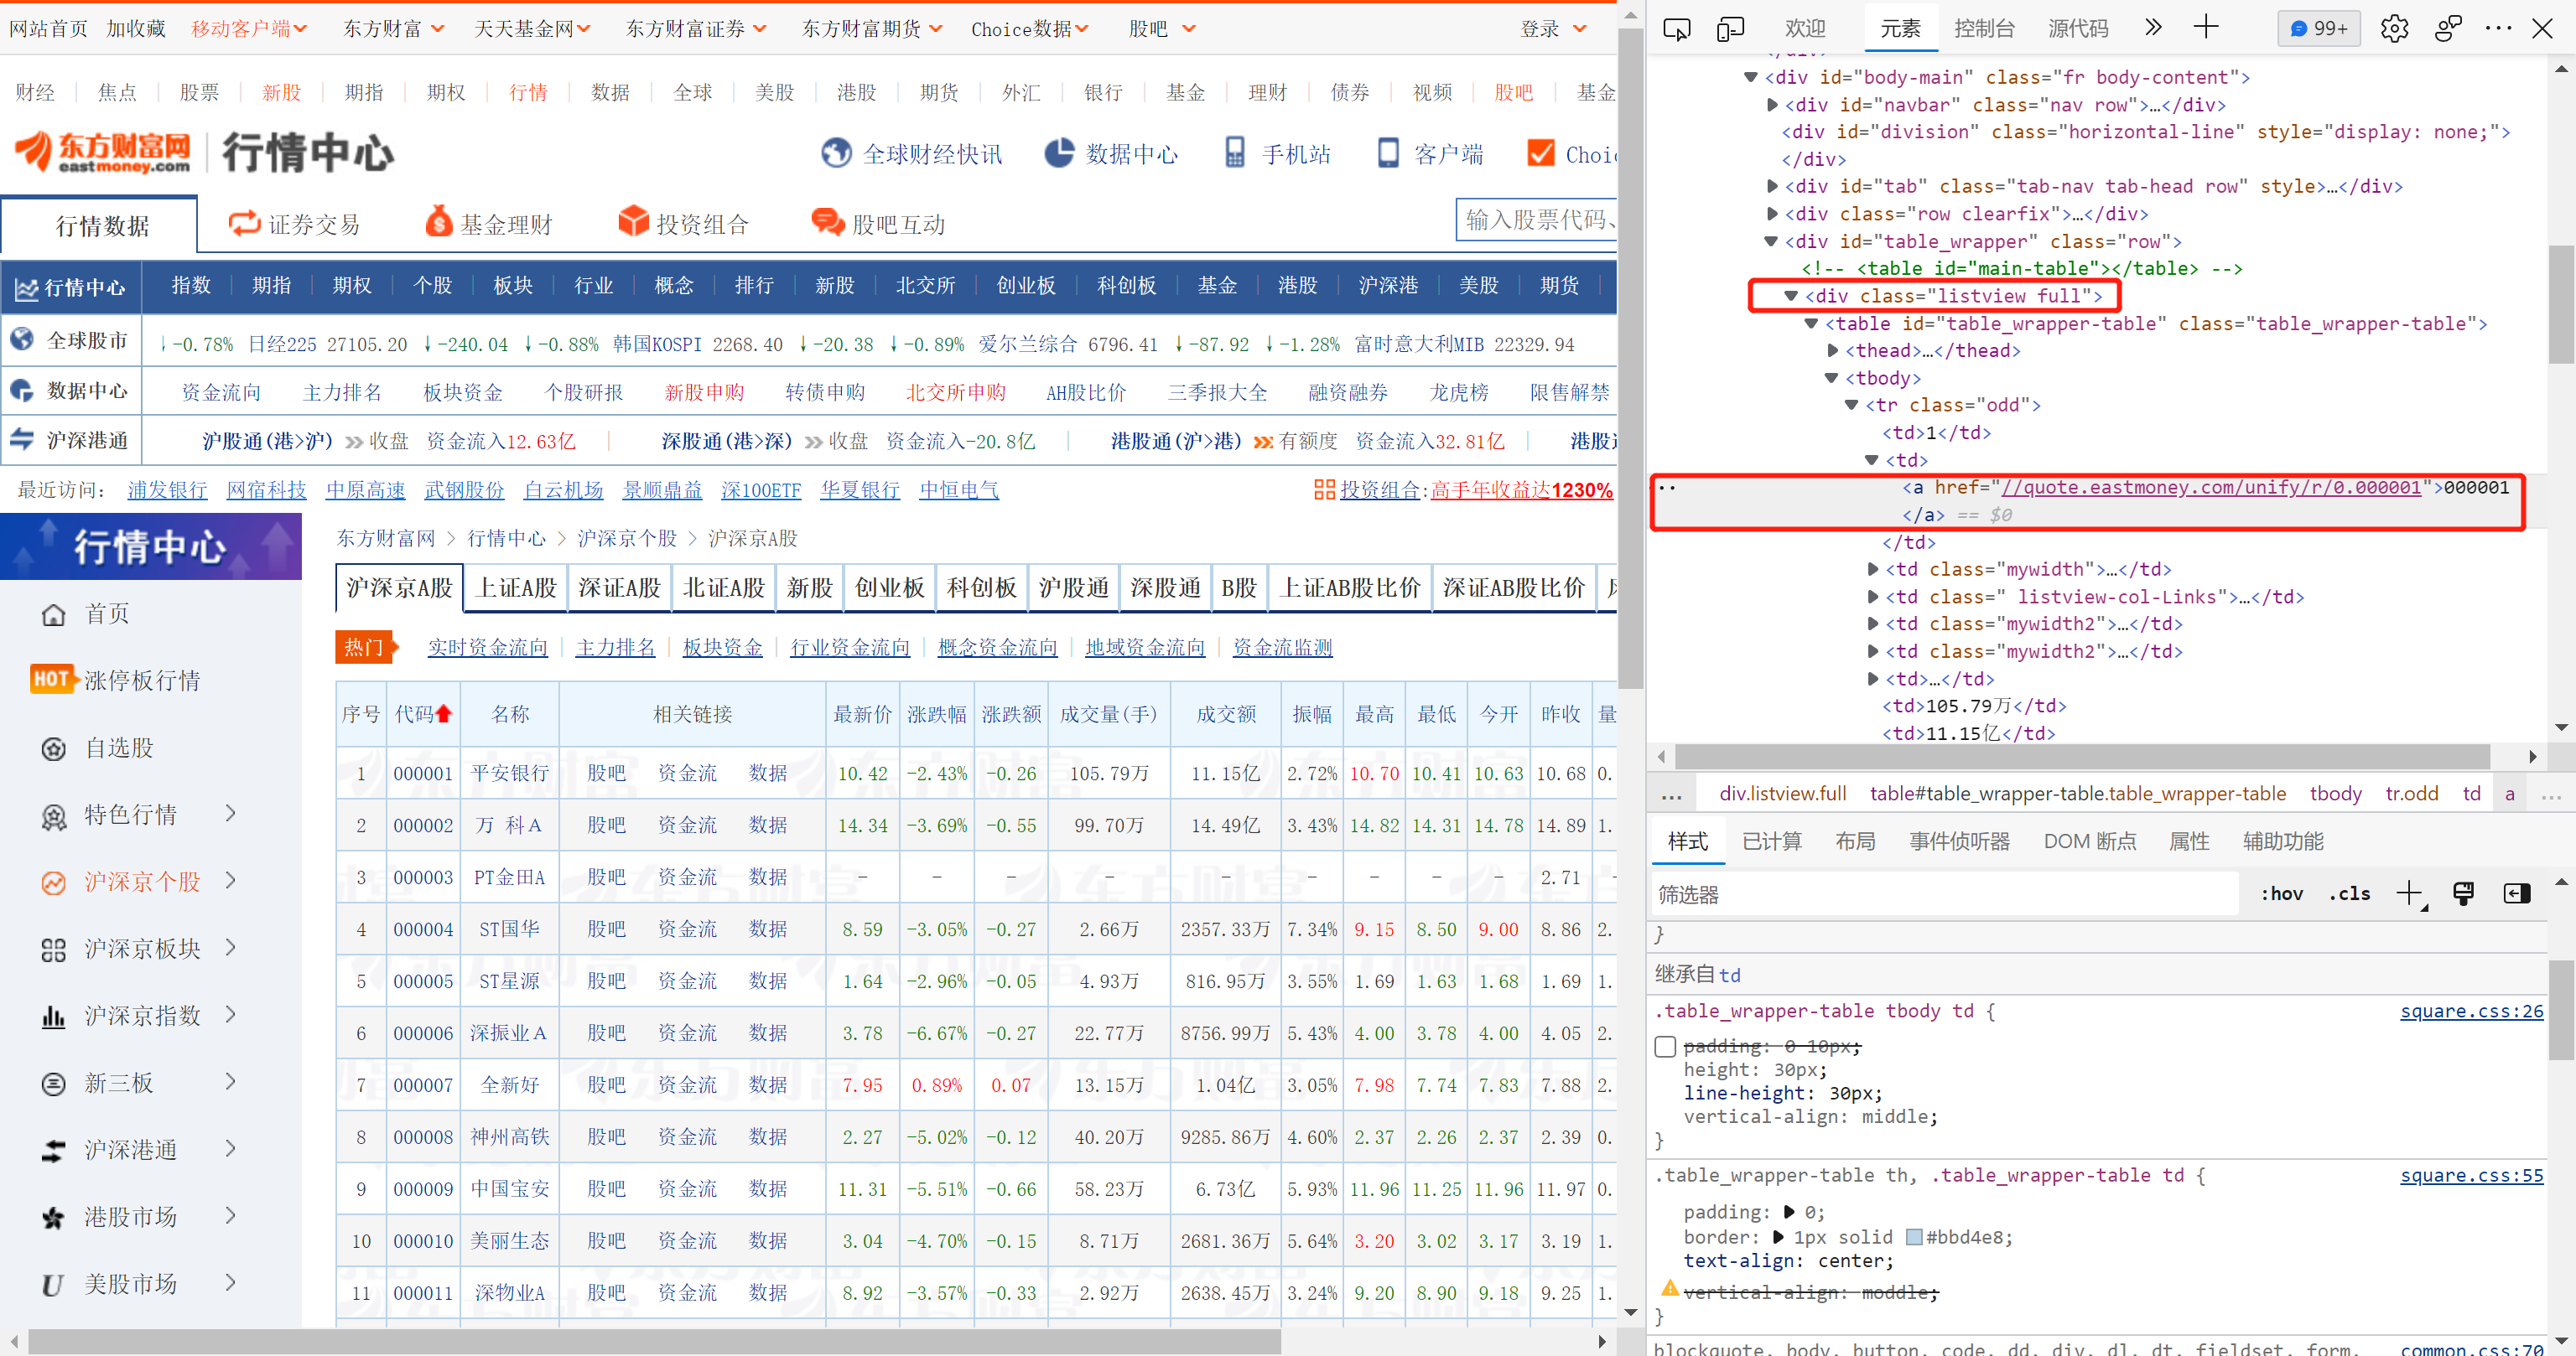This screenshot has height=1356, width=2576.
Task: Click the 手机站 phone icon
Action: [1235, 153]
